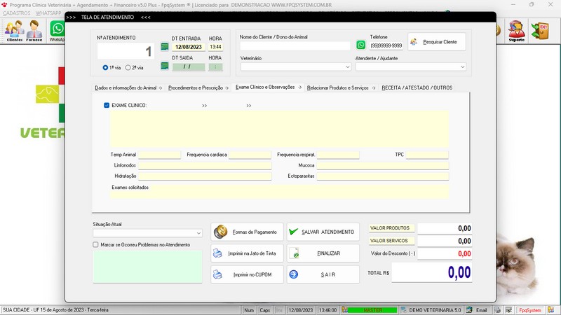Check Marcar se Ocorreu Problemas no Atendimento
The height and width of the screenshot is (315, 561).
pyautogui.click(x=95, y=244)
